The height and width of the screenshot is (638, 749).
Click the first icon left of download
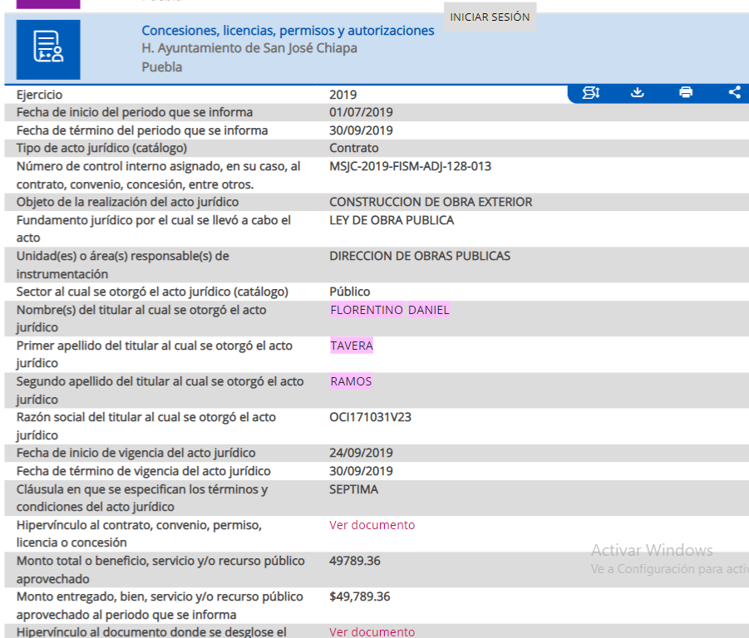591,92
